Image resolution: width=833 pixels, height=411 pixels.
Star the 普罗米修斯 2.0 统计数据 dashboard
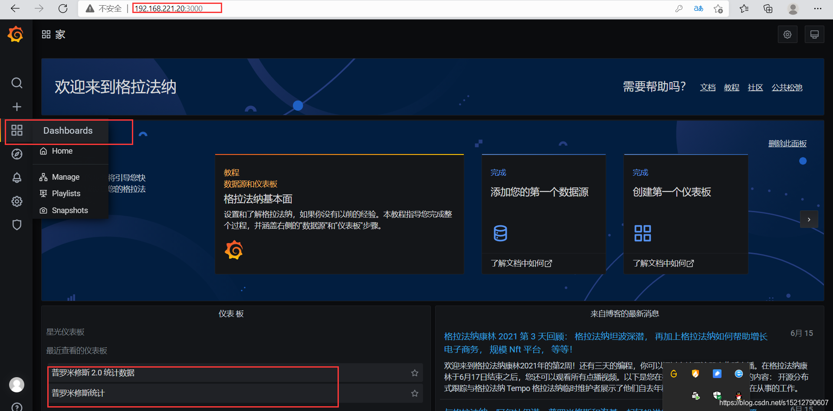pyautogui.click(x=414, y=372)
